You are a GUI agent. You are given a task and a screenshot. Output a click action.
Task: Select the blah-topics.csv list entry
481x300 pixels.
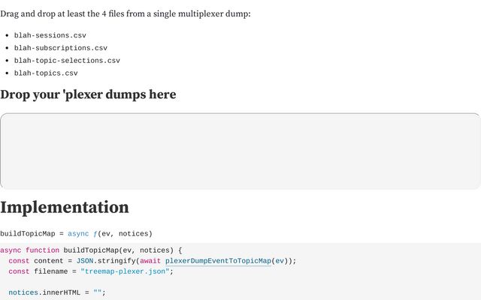pyautogui.click(x=46, y=73)
